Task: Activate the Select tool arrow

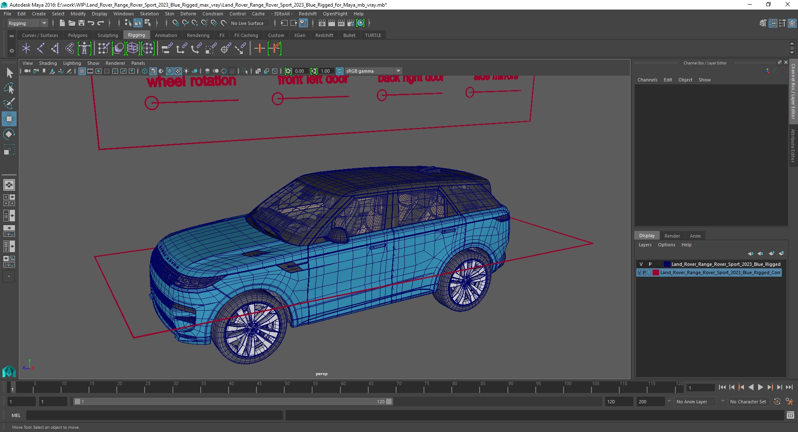Action: tap(9, 73)
